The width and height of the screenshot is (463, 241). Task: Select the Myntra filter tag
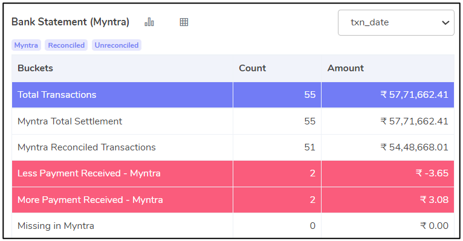click(x=26, y=45)
